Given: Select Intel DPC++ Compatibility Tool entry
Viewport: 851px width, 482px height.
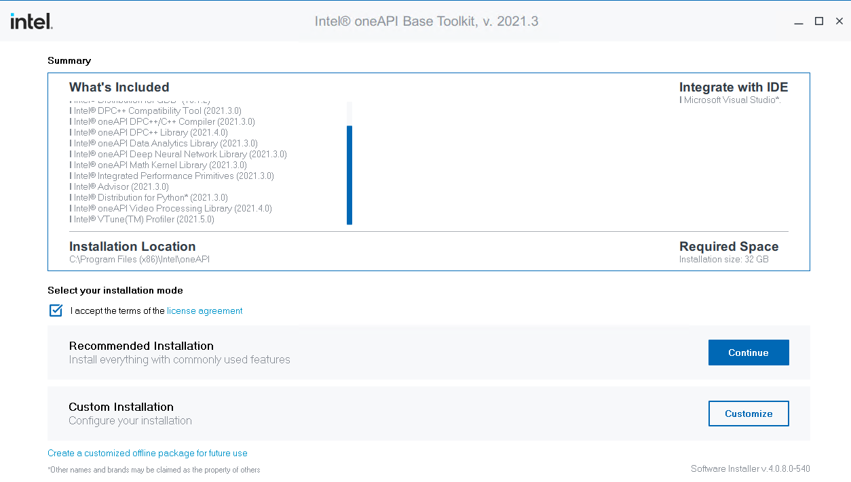Looking at the screenshot, I should tap(156, 111).
